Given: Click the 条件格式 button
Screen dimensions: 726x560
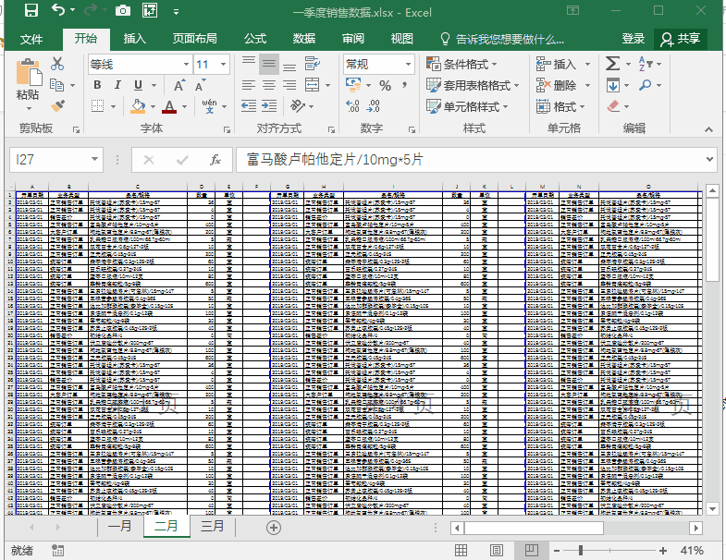Looking at the screenshot, I should 462,64.
